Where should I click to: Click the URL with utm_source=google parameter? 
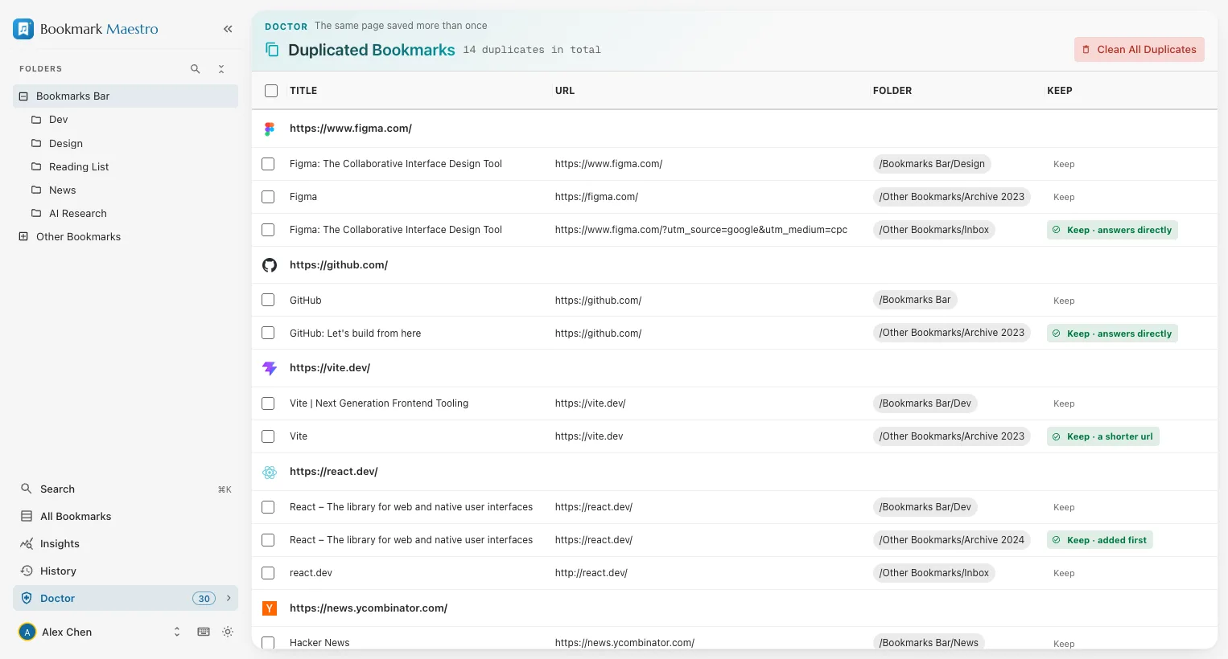click(701, 230)
